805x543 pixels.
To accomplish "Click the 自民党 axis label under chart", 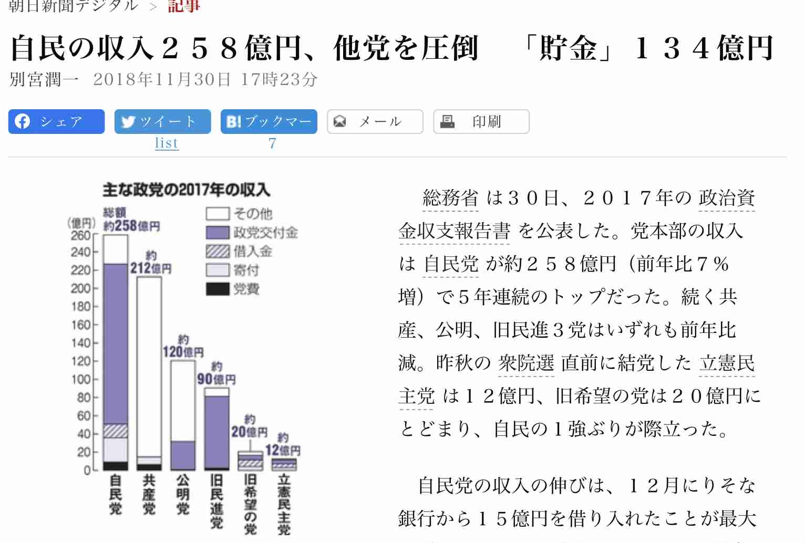I will pos(115,495).
